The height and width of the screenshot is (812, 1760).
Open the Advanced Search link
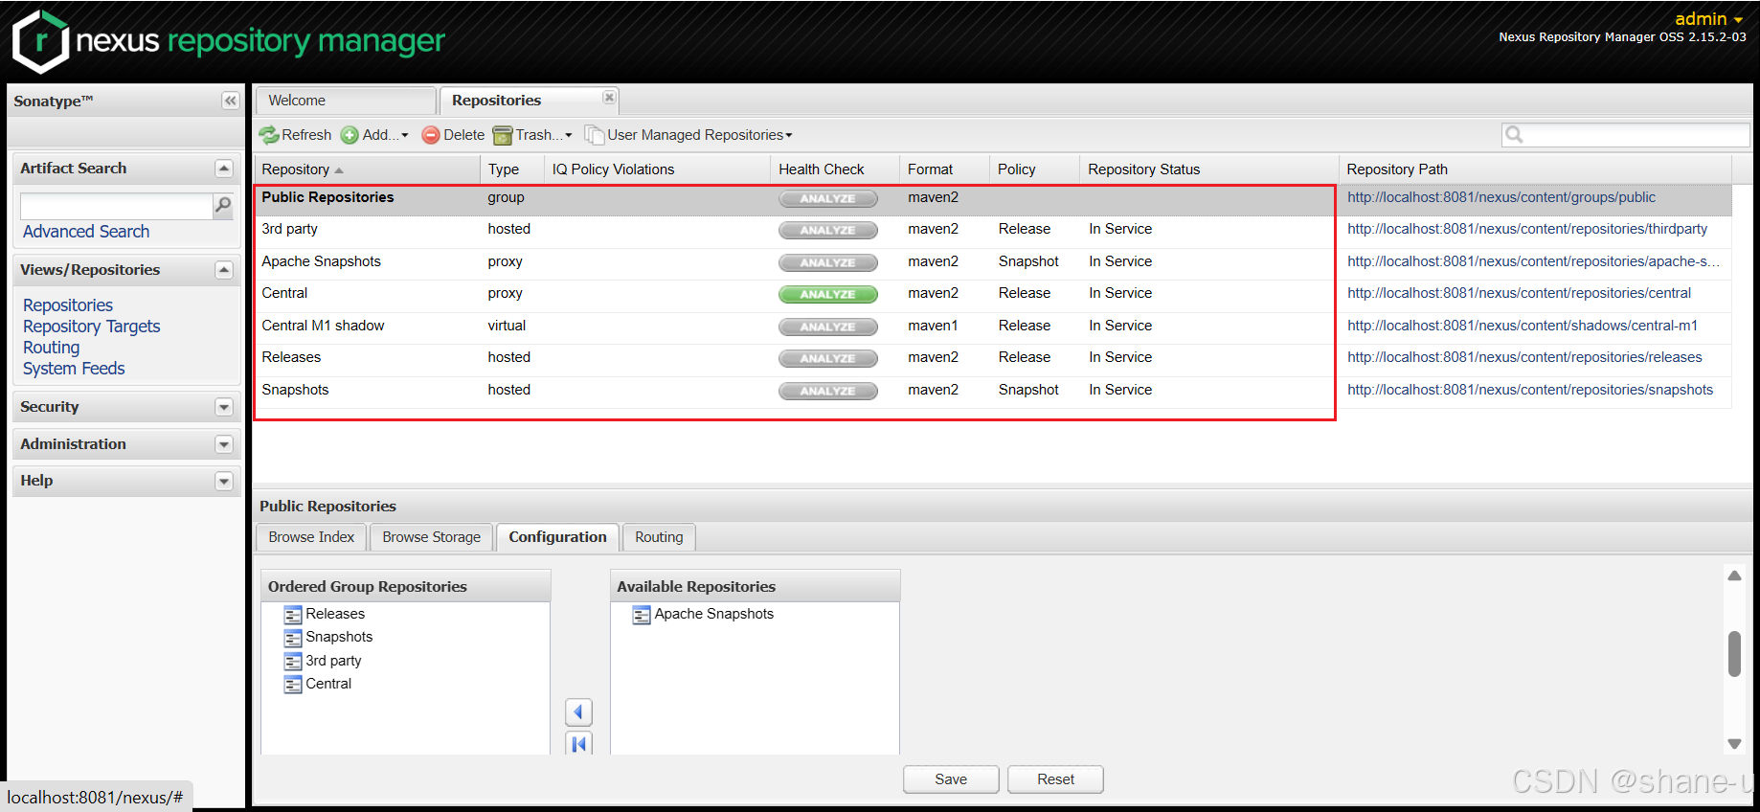point(86,232)
